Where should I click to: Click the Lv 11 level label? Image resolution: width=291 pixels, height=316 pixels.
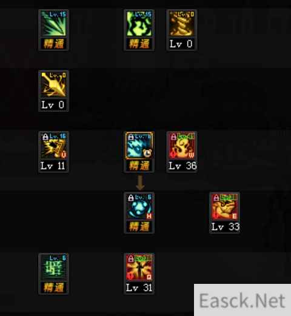coord(53,166)
